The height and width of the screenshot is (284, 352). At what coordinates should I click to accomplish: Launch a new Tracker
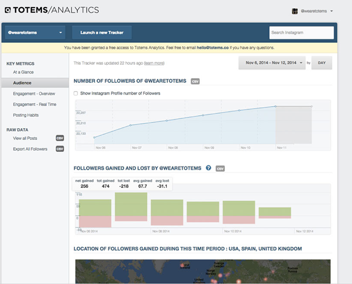(102, 33)
